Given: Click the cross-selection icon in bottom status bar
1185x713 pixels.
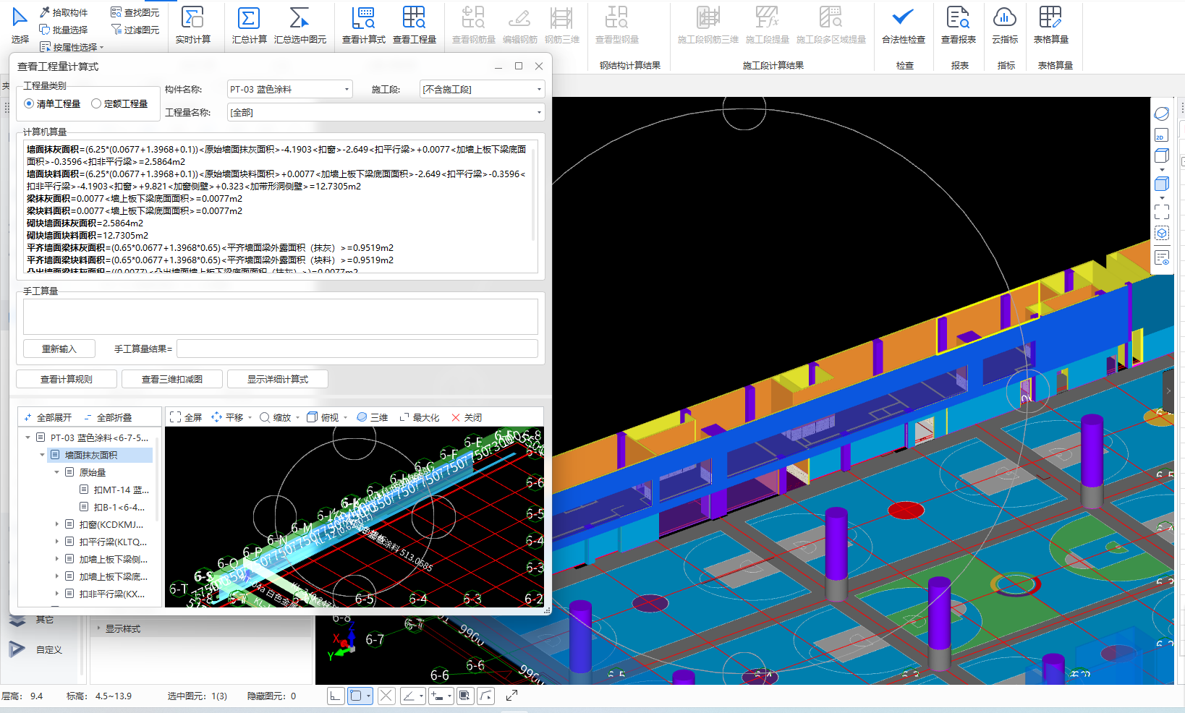Looking at the screenshot, I should click(x=386, y=696).
